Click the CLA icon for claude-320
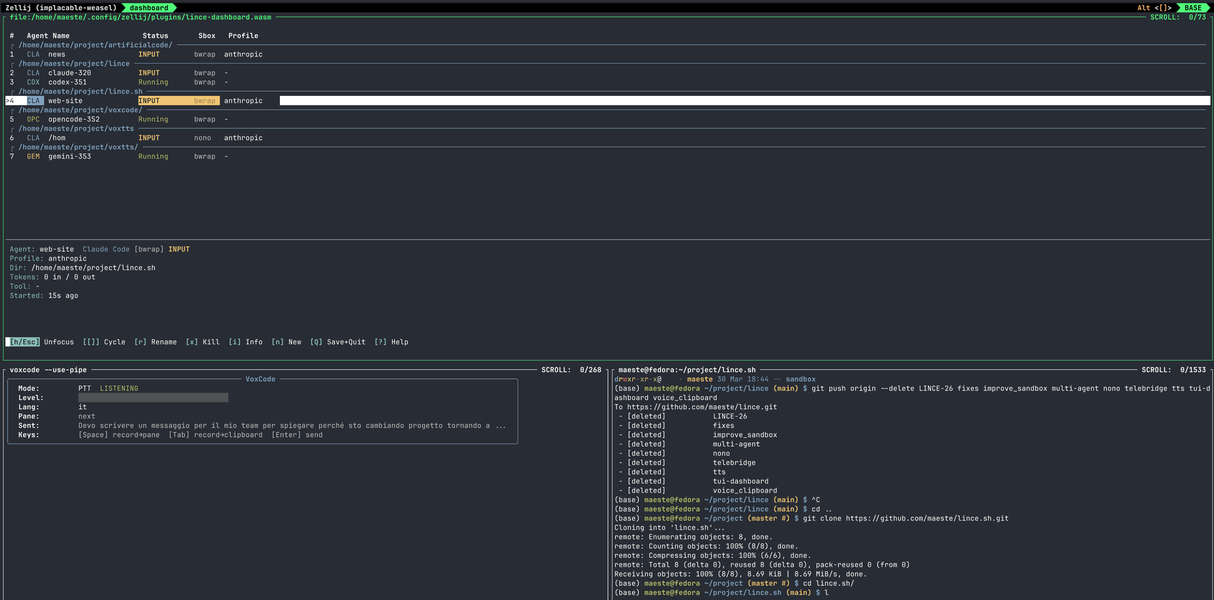Image resolution: width=1214 pixels, height=600 pixels. [33, 72]
